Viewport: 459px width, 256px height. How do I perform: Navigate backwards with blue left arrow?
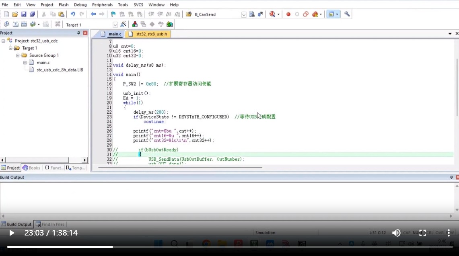[x=93, y=14]
